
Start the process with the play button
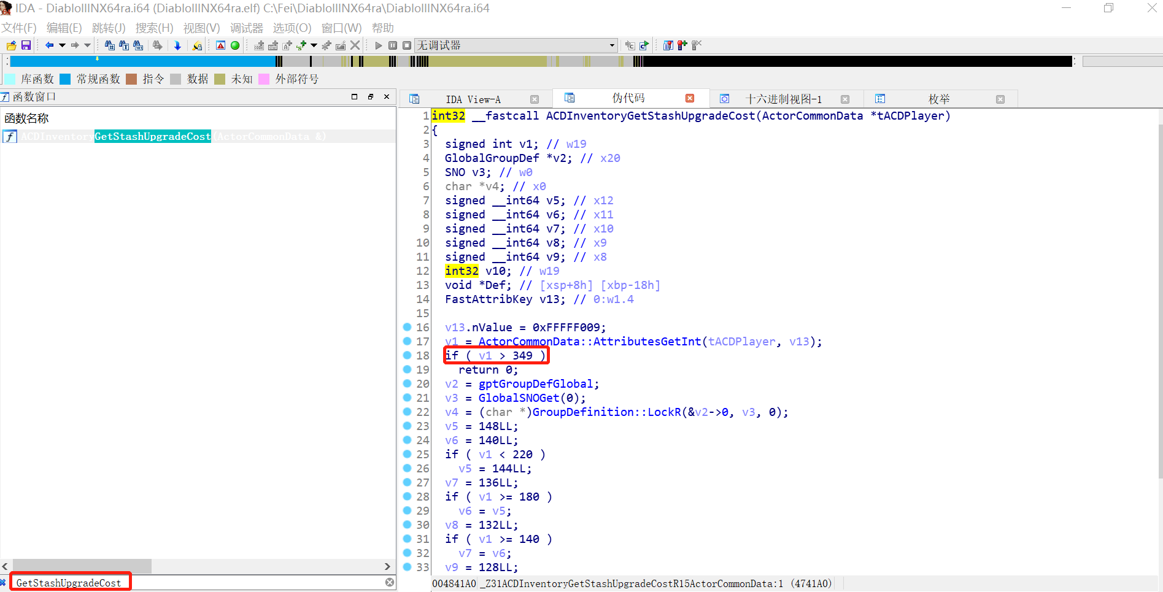pyautogui.click(x=379, y=45)
